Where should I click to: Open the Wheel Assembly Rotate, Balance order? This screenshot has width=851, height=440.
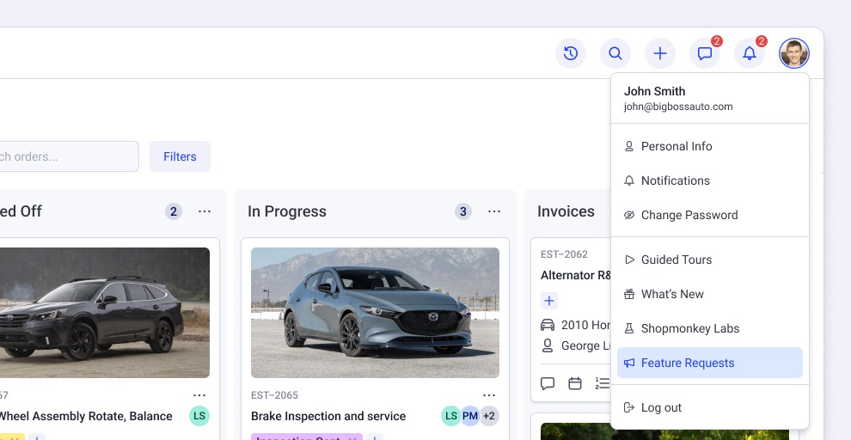tap(86, 416)
